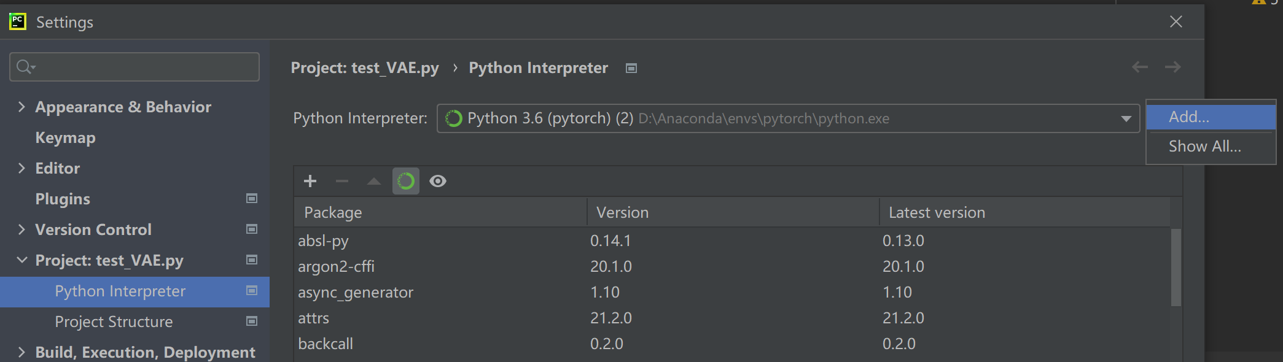Toggle the show early releases eye icon

(x=438, y=181)
